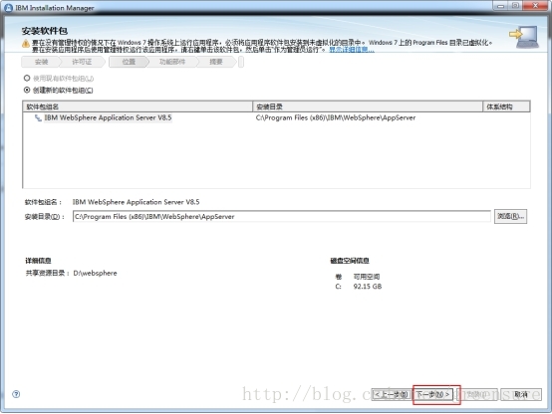Close the Installation Manager window
552x414 pixels.
tap(535, 6)
